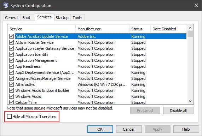The width and height of the screenshot is (202, 136).
Task: Enable Hide all Microsoft services checkbox
Action: (9, 117)
